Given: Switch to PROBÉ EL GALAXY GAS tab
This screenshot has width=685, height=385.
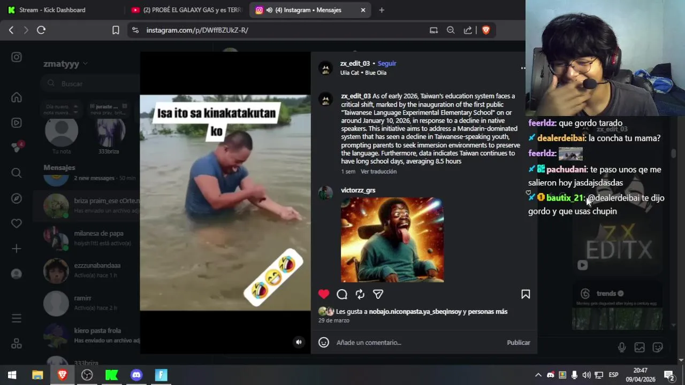Looking at the screenshot, I should (x=186, y=10).
